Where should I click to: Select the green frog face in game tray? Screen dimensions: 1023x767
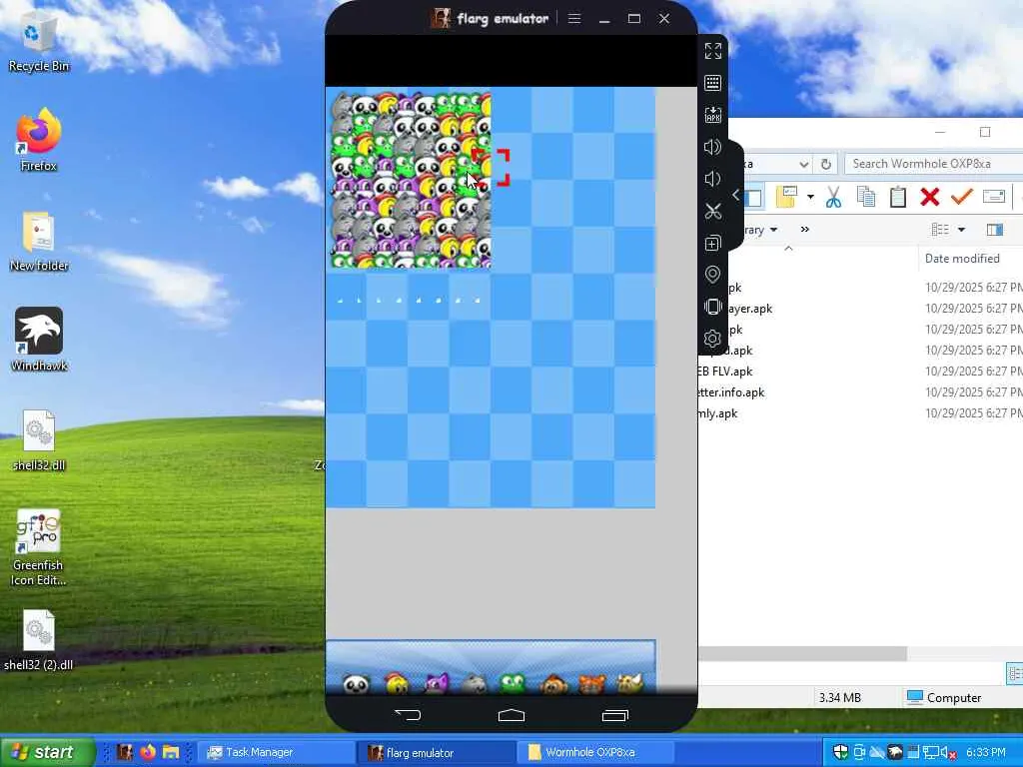click(512, 683)
